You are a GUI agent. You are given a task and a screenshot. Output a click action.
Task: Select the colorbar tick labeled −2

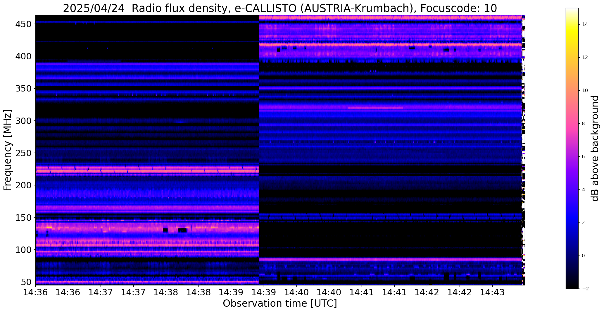(585, 289)
